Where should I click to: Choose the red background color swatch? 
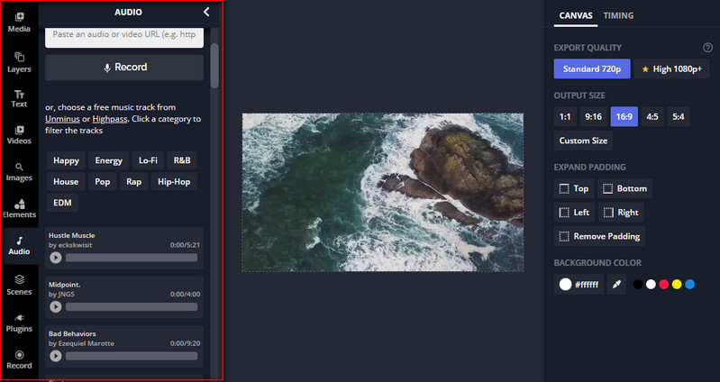(663, 285)
